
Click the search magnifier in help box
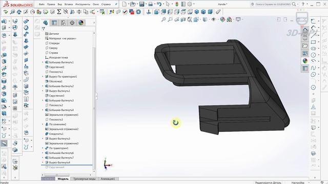tap(294, 4)
